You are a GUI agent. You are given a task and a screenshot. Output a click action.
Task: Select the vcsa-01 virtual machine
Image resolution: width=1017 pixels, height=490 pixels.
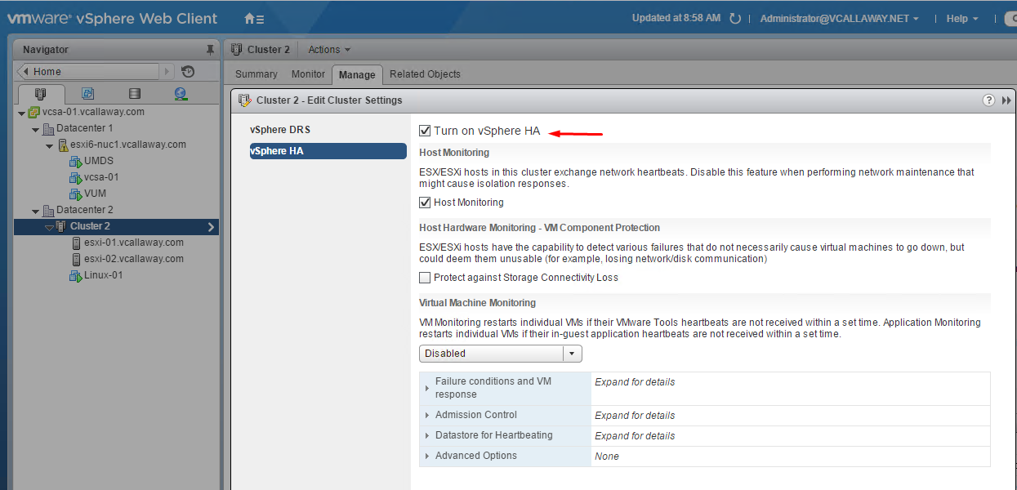[101, 177]
